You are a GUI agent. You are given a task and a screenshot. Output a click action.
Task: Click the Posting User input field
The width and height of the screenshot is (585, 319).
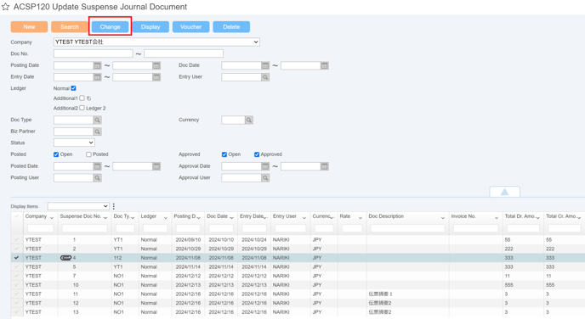tap(73, 178)
